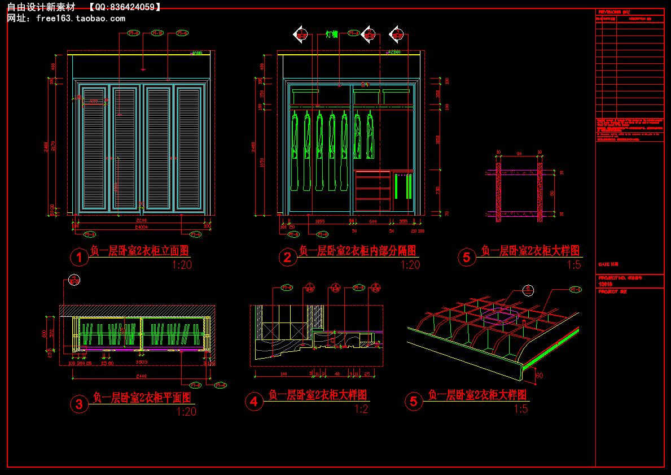Image resolution: width=671 pixels, height=475 pixels.
Task: Click the leftmost louvered wardrobe door panel
Action: coord(93,147)
